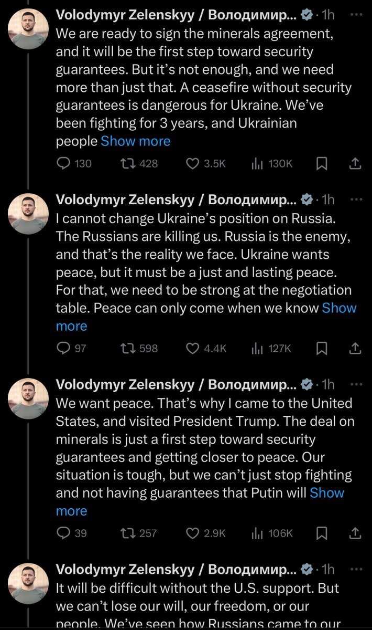The image size is (372, 630).
Task: Share the tweet with 127K views
Action: point(355,348)
